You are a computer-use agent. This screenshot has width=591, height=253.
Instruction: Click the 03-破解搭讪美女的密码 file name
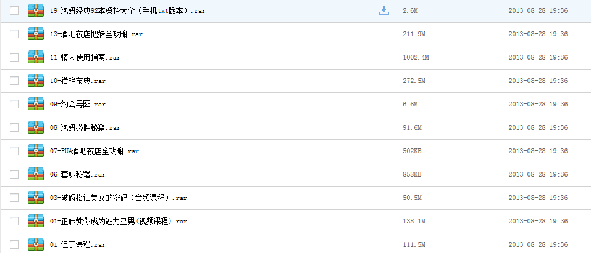(x=119, y=198)
